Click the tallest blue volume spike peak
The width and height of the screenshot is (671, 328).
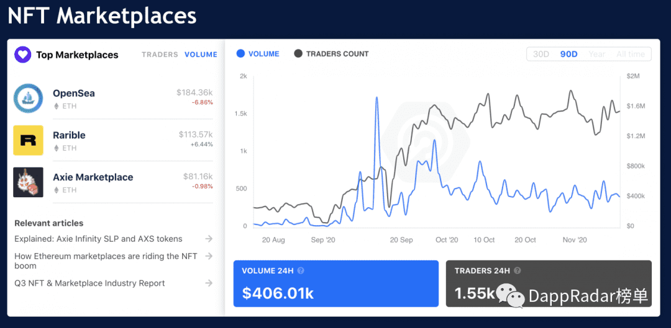(x=377, y=98)
